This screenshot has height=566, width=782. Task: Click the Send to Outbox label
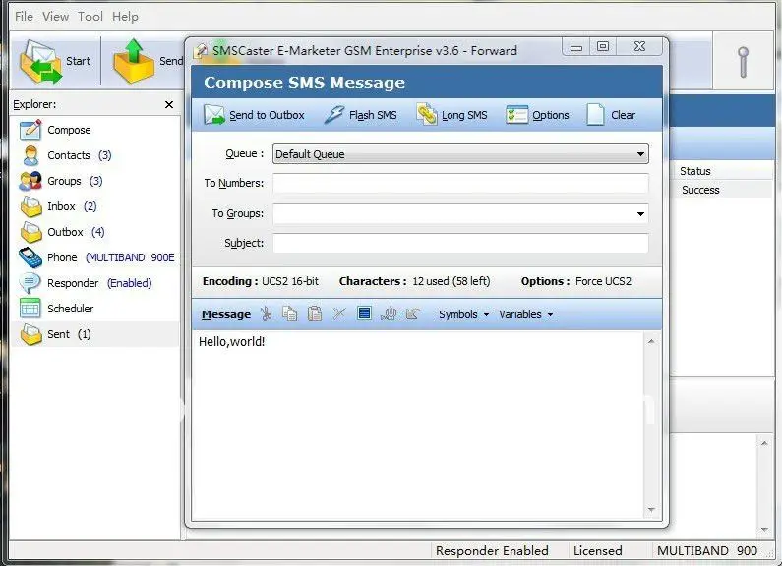click(267, 115)
